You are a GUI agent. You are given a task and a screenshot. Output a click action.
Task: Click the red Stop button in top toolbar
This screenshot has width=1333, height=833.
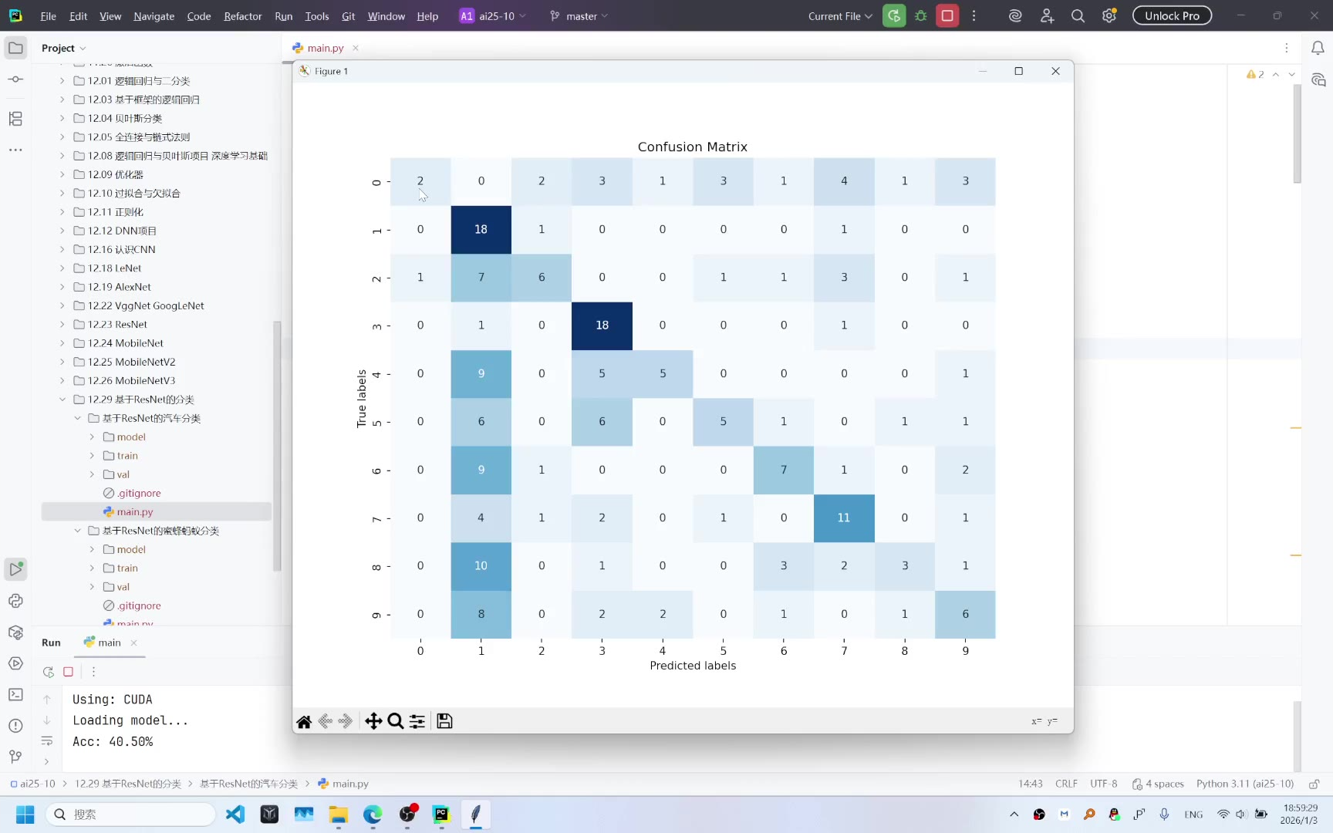click(947, 15)
